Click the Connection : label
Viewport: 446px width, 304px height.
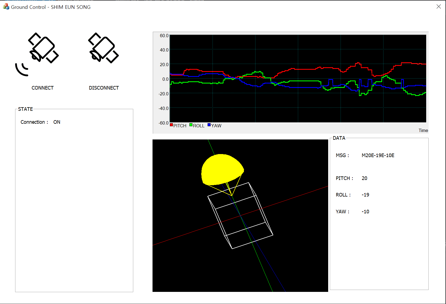(34, 122)
